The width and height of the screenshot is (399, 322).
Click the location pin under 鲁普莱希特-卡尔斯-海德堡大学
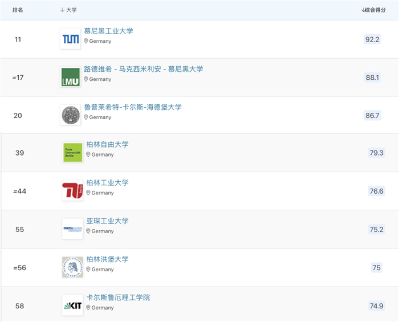[86, 117]
